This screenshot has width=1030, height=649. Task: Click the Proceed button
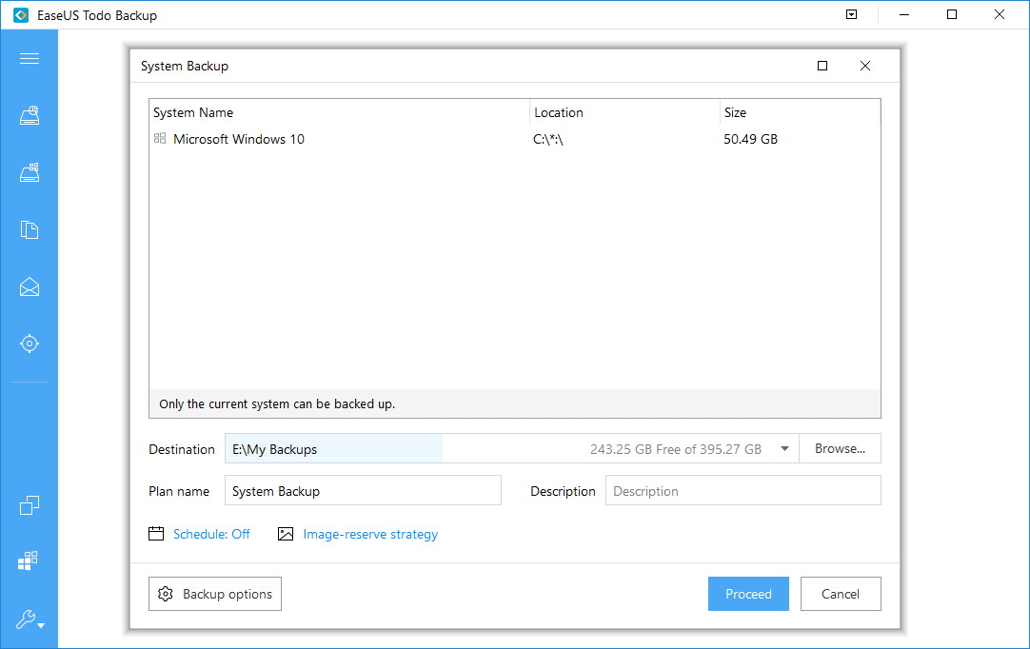coord(748,594)
